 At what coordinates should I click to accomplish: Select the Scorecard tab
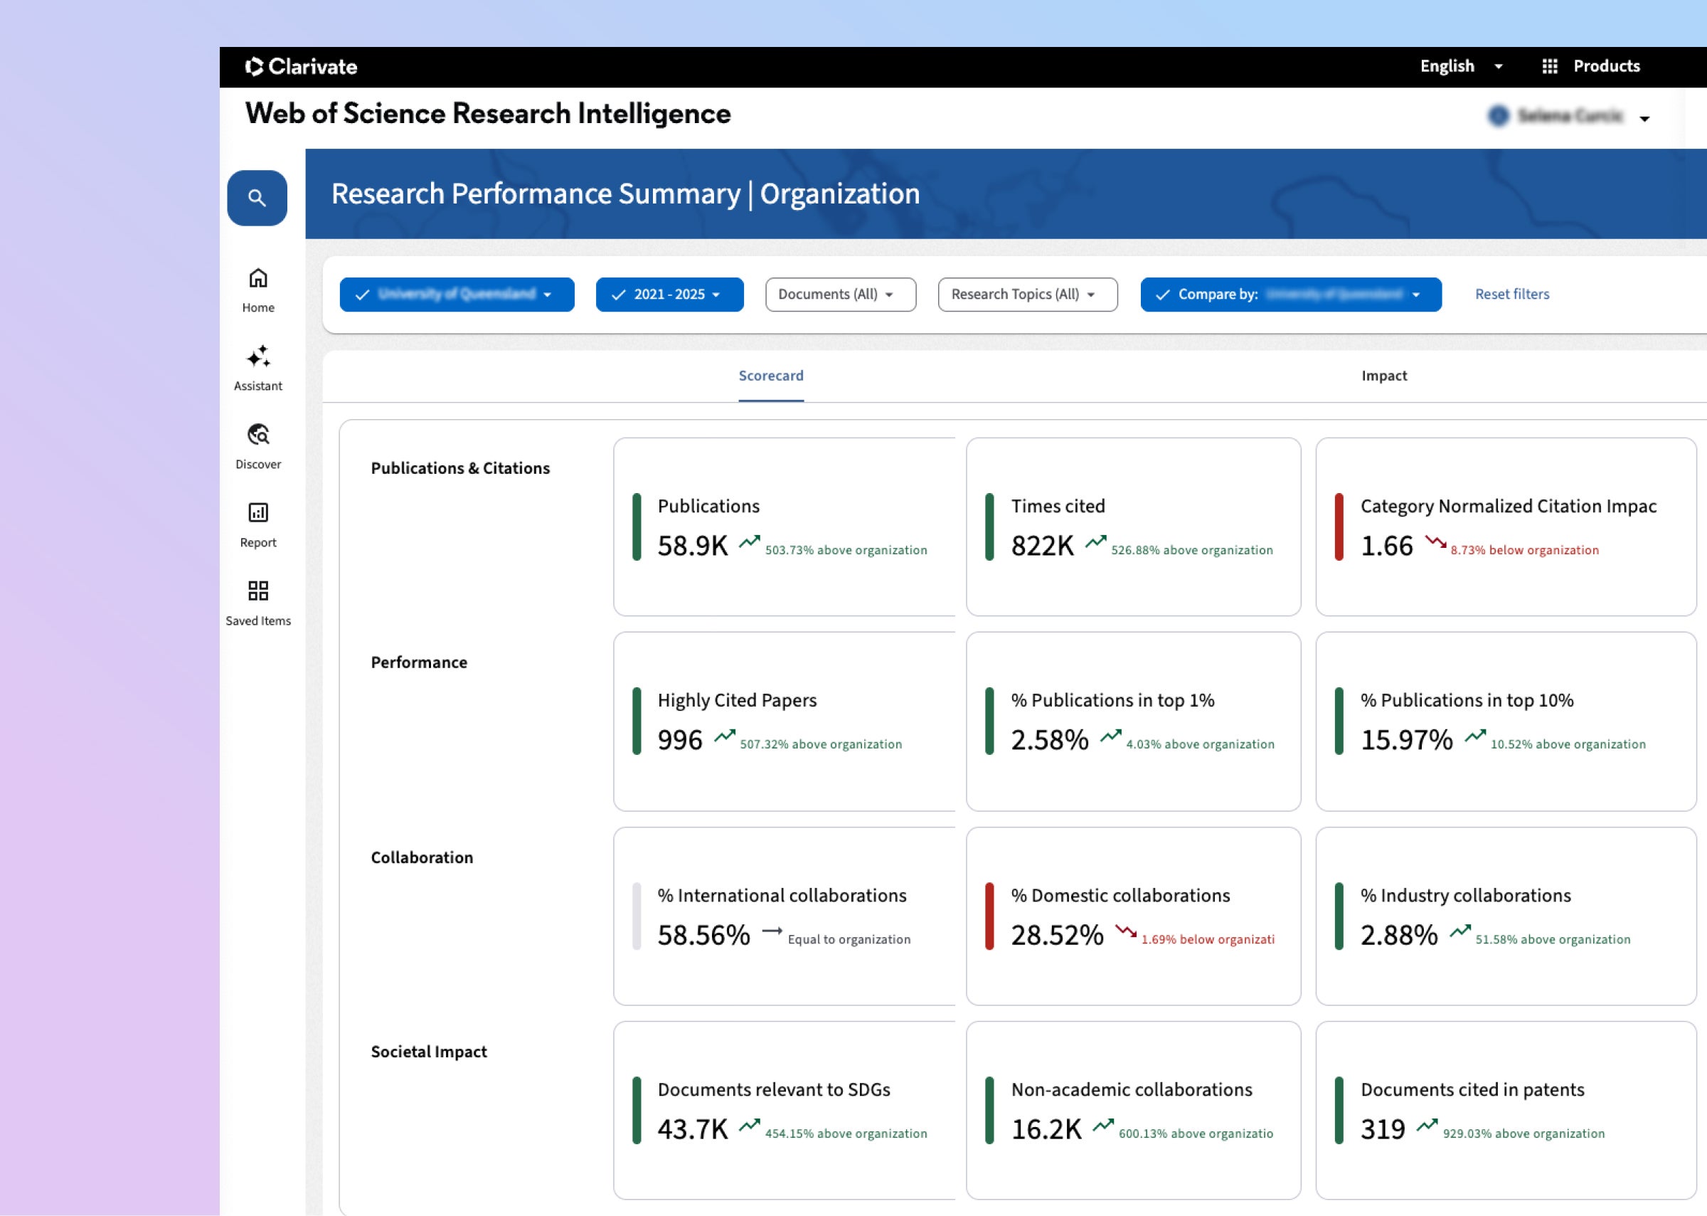(771, 376)
